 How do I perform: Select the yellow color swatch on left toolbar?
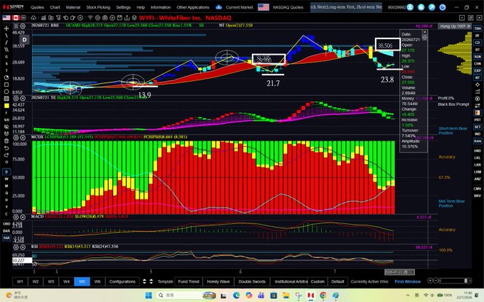point(6,106)
